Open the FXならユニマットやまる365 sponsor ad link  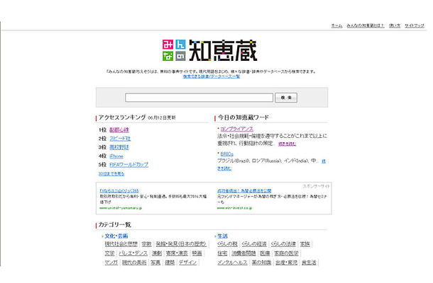(119, 190)
